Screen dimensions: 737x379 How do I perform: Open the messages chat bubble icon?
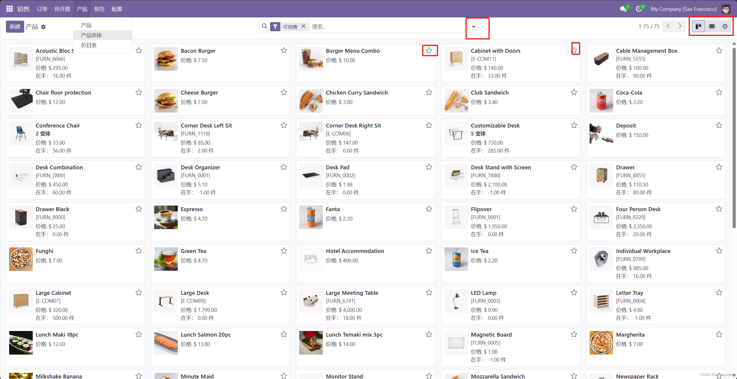[623, 9]
